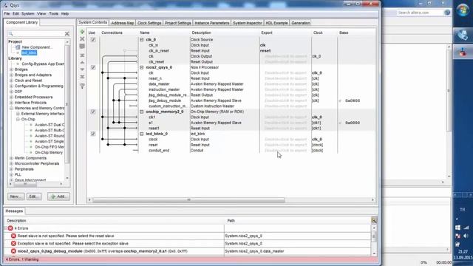473x266 pixels.
Task: Click the Filter funnel icon
Action: 82,86
